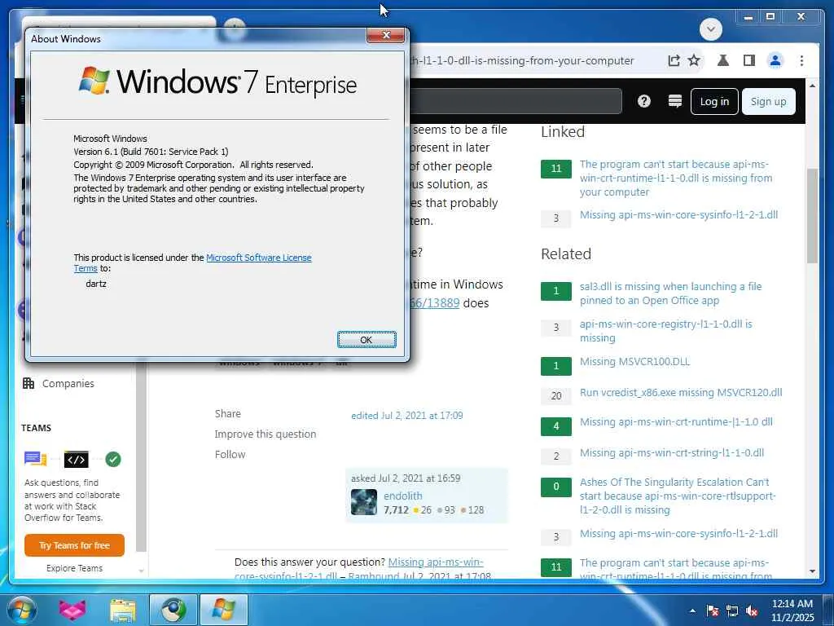Open 'Missing api-ms-win-crt-string-l1-1-0.dll' question

click(x=672, y=452)
